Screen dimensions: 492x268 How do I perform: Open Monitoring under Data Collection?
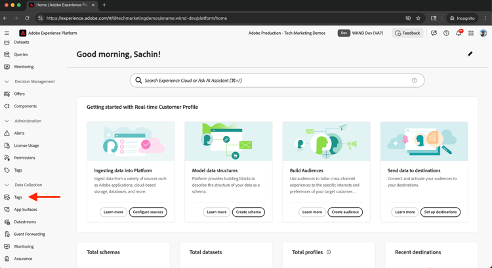24,246
